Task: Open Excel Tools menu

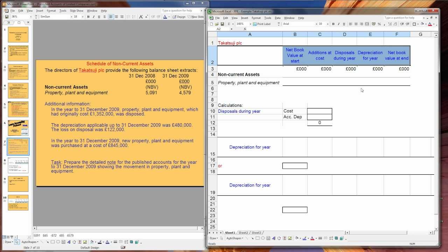Action: click(268, 18)
